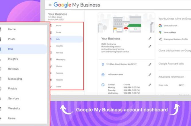Click Monday 9:00 AM-5:00 PM row
Screen dimensions: 191x126
124,87
